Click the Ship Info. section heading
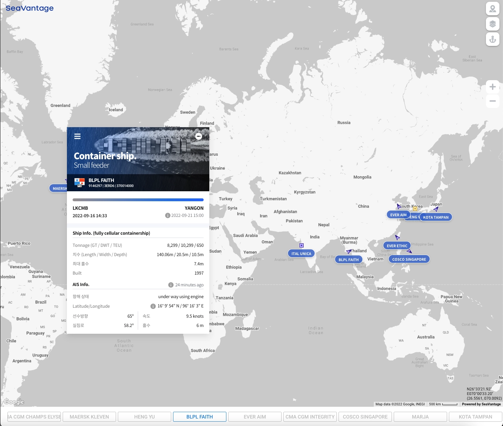 [111, 233]
